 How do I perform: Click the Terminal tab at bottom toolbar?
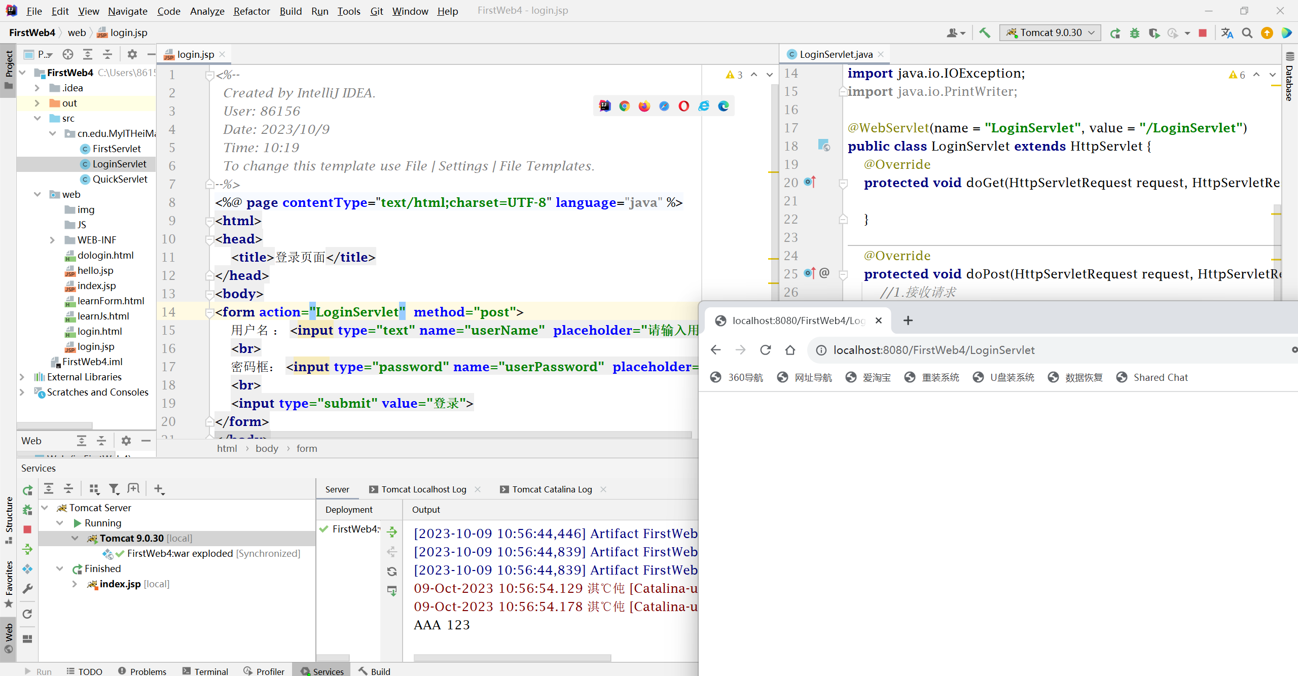tap(209, 672)
